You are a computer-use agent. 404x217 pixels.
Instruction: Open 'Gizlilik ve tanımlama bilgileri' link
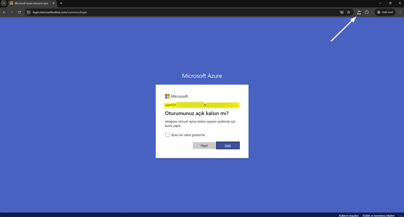pyautogui.click(x=378, y=215)
